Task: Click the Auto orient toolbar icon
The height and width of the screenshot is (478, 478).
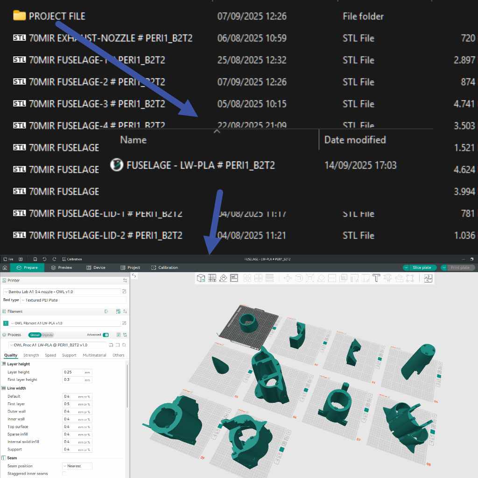Action: tap(223, 278)
